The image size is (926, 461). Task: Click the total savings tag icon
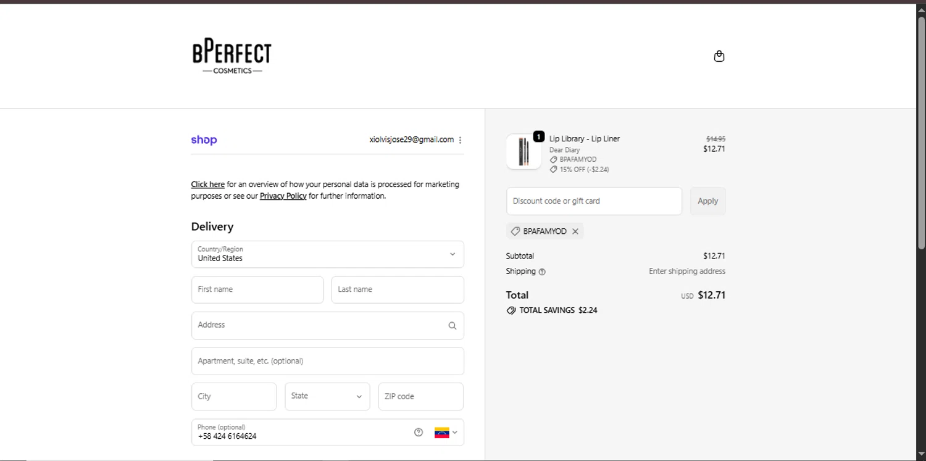tap(511, 310)
